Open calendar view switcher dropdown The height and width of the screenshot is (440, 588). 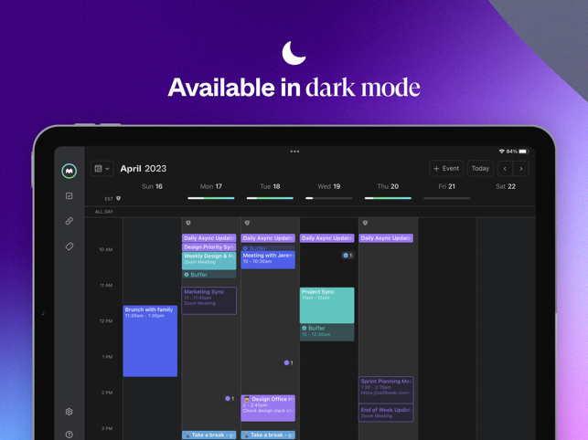click(x=102, y=169)
